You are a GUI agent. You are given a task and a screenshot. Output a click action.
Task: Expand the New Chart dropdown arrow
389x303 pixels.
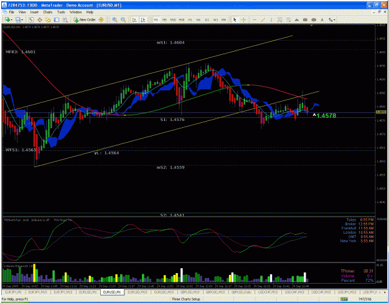[x=11, y=20]
